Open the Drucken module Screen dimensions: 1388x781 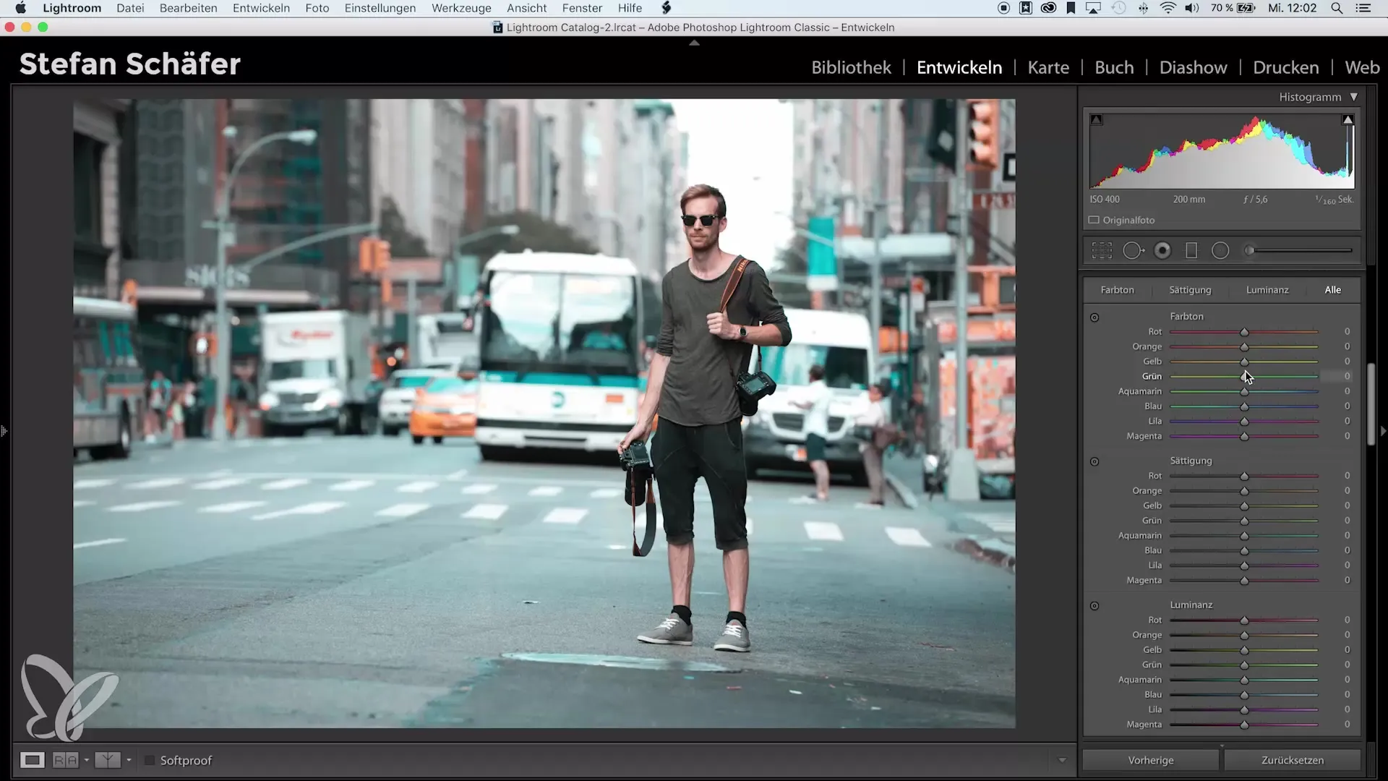pos(1285,67)
